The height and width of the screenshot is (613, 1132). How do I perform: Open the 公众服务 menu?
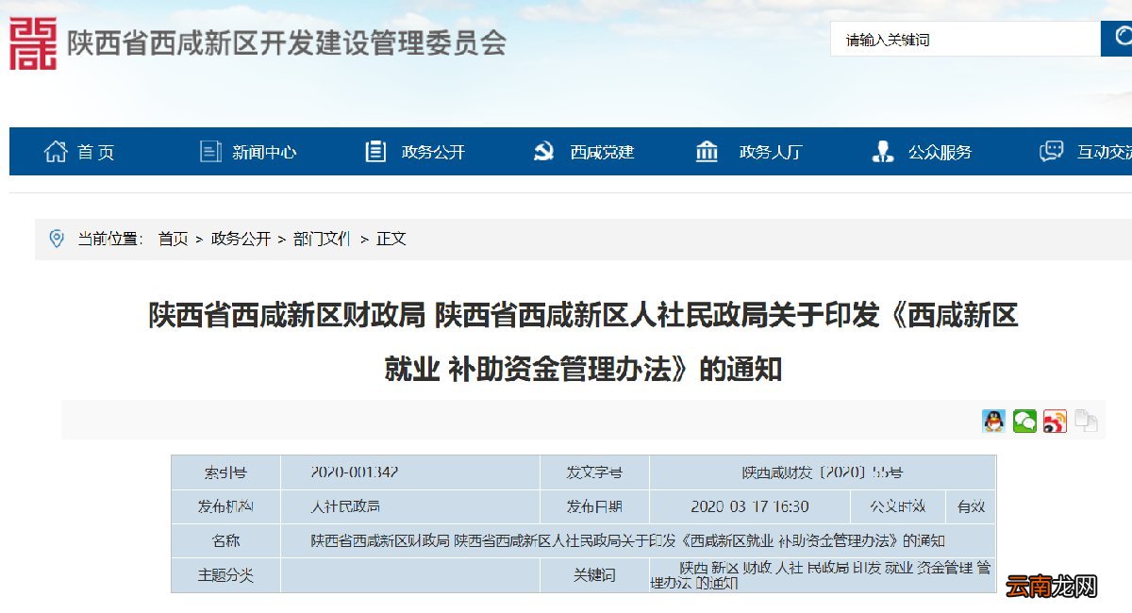(939, 151)
